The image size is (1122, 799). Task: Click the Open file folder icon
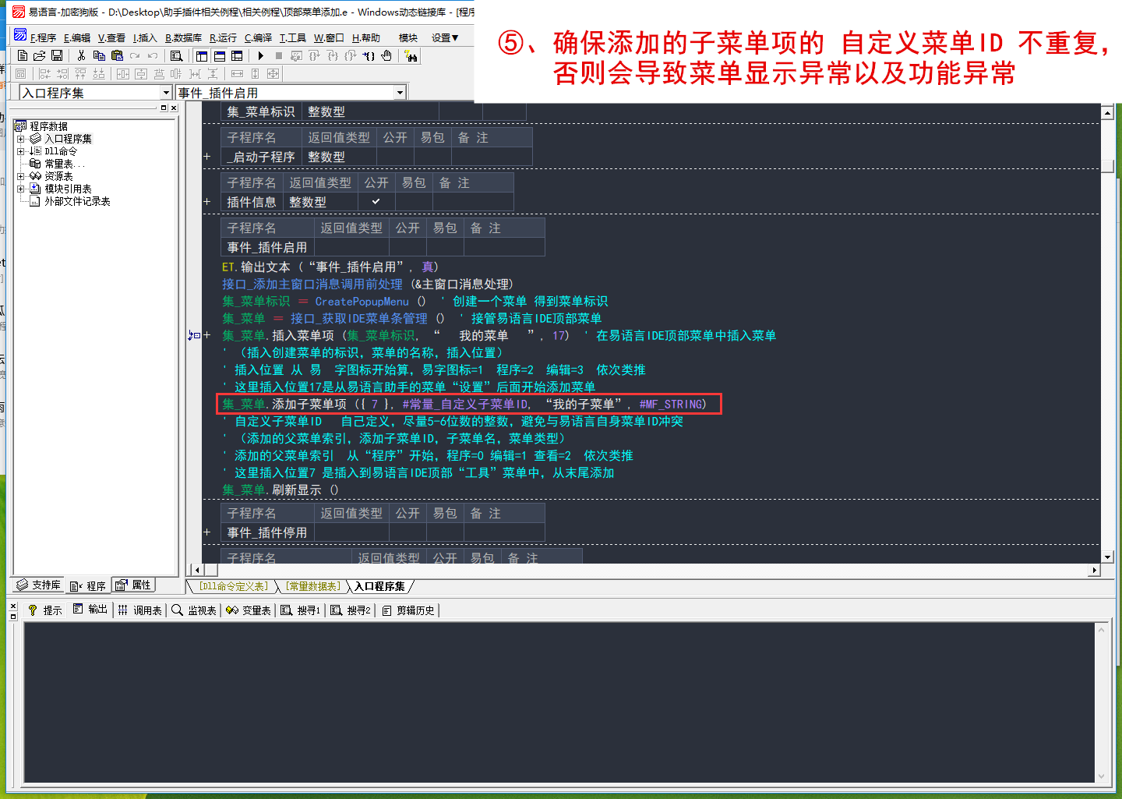tap(39, 56)
